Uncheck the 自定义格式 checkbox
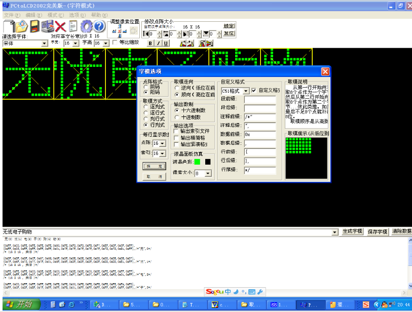 point(254,90)
